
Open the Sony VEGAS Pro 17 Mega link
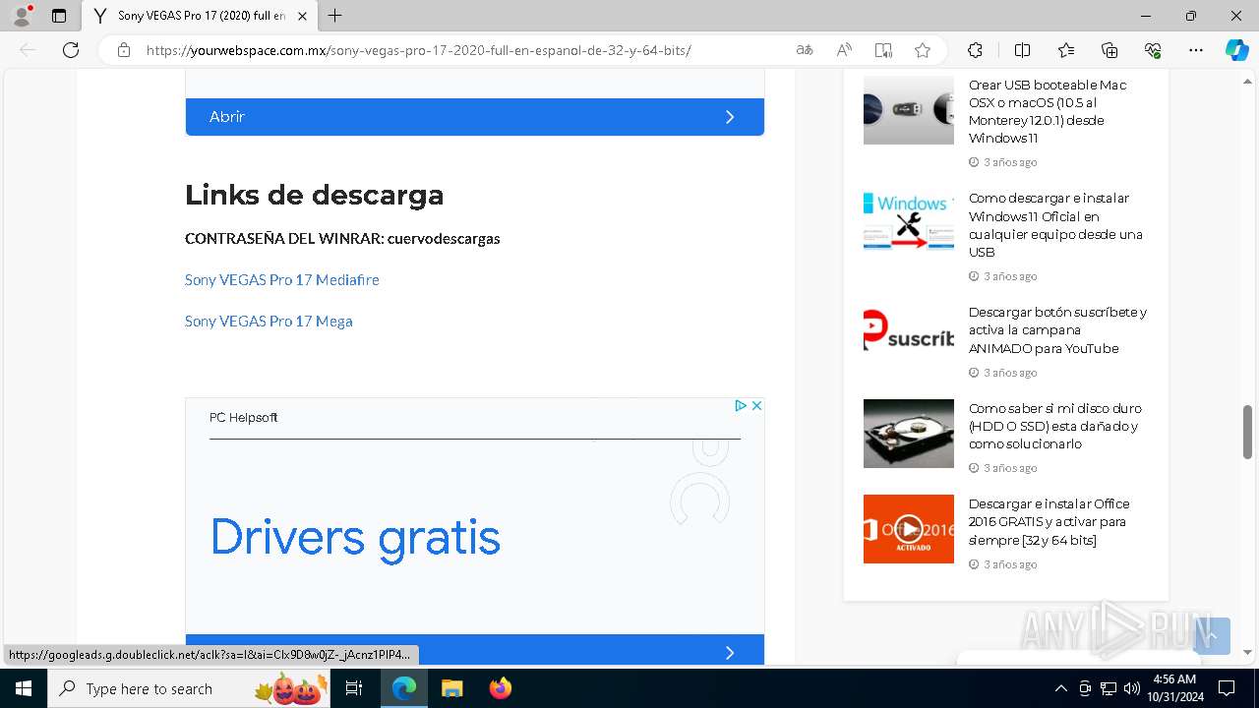click(269, 321)
